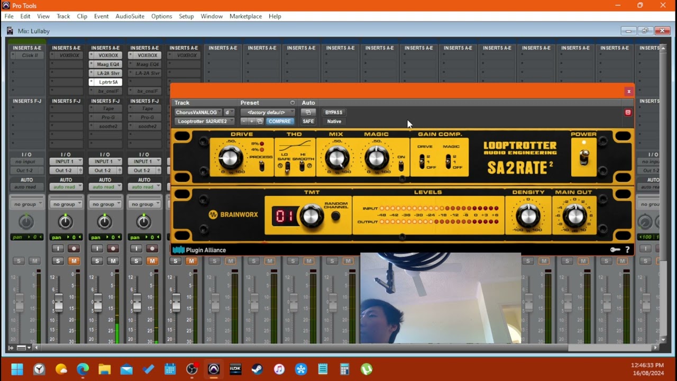The height and width of the screenshot is (381, 677).
Task: Open File Explorer from the taskbar
Action: click(104, 369)
